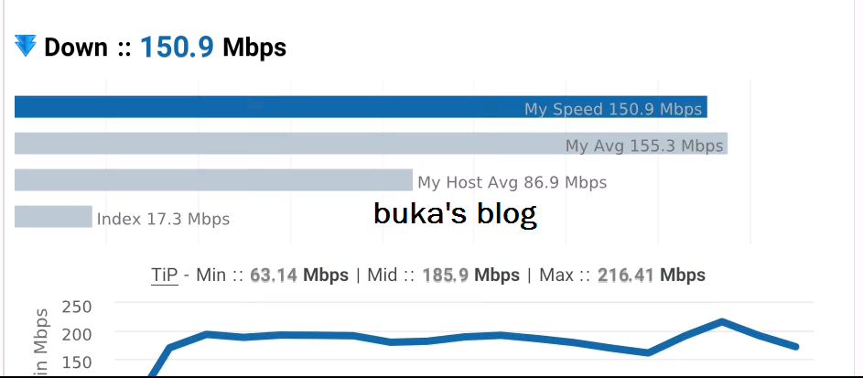Select the blue 150.9 speed value
Viewport: 863px width, 378px height.
[177, 48]
